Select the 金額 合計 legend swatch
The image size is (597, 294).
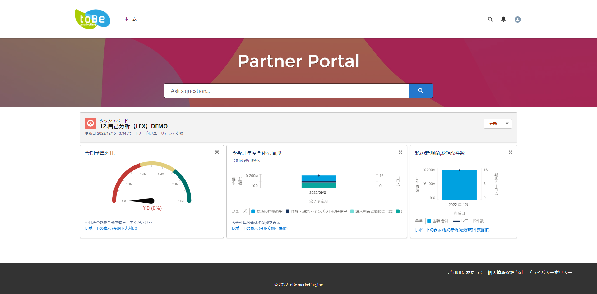coord(429,221)
